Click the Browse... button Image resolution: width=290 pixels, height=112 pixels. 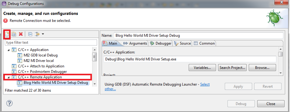click(262, 68)
